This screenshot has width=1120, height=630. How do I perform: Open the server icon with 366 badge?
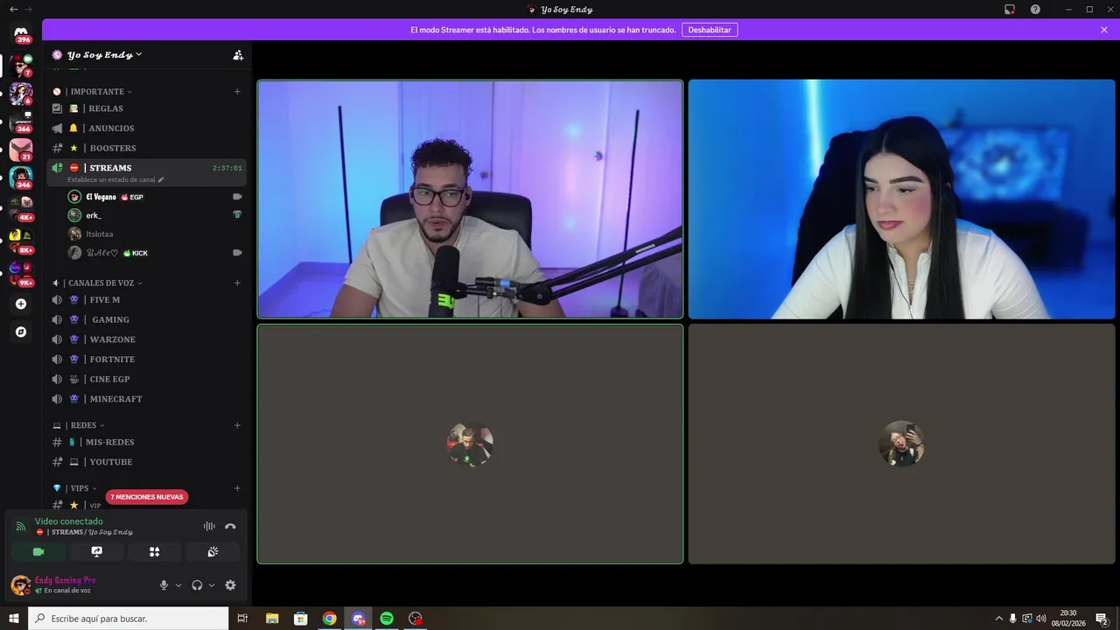(21, 122)
